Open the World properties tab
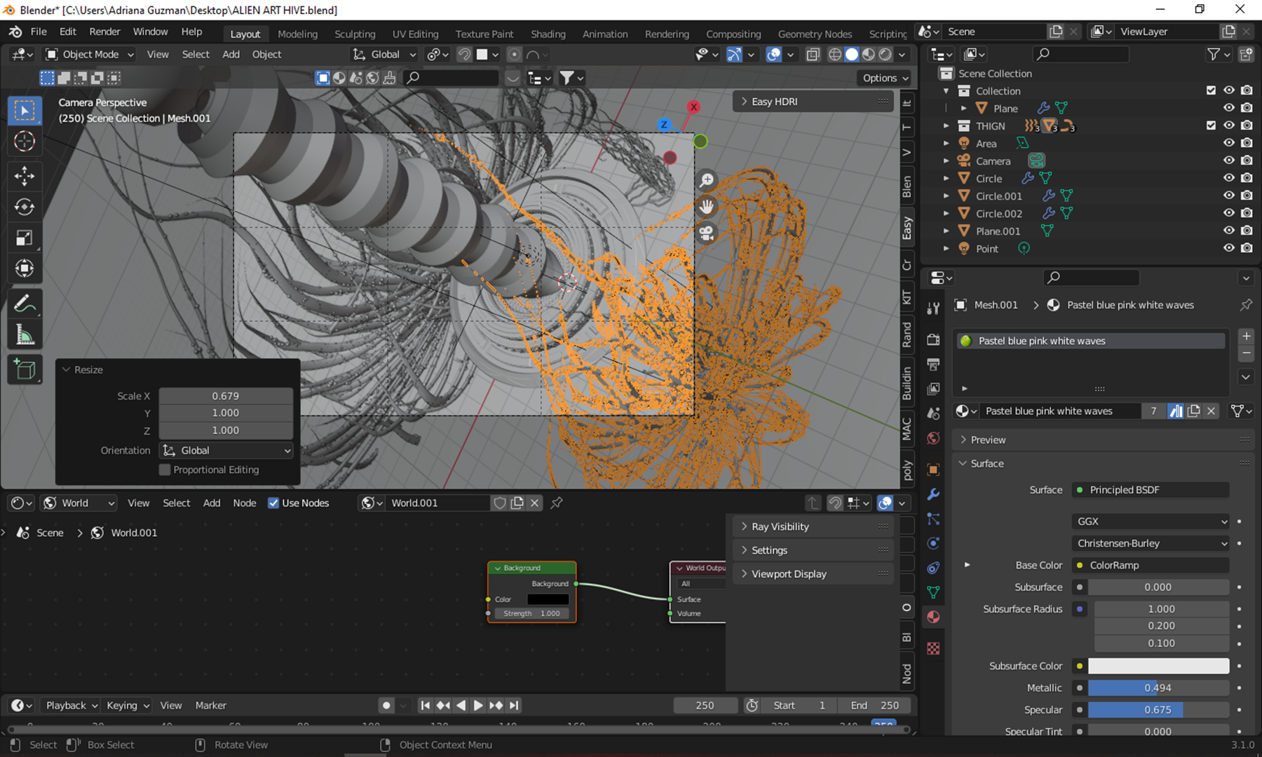This screenshot has width=1262, height=757. (933, 439)
